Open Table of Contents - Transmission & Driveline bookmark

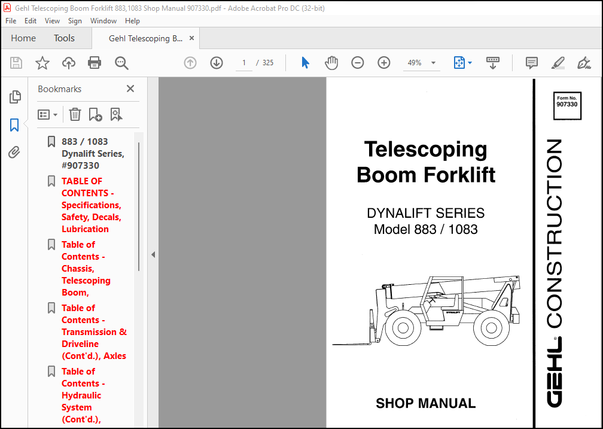click(x=95, y=332)
